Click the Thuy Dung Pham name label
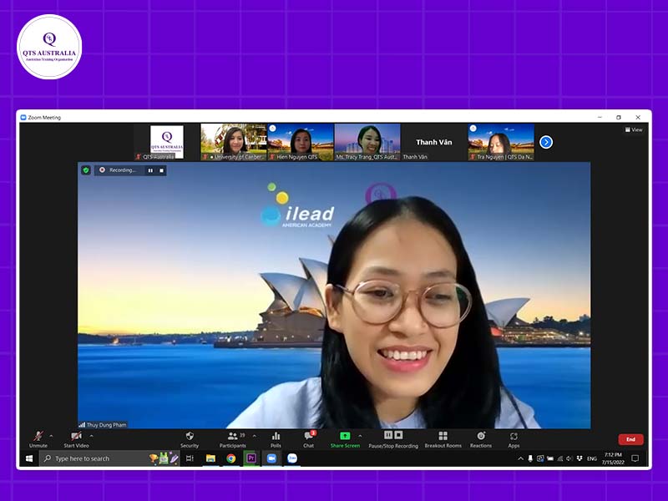668x501 pixels. pos(107,425)
